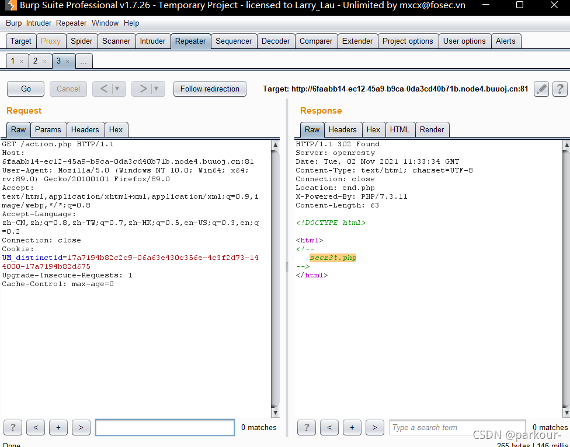Click the pencil edit target icon

click(x=541, y=89)
